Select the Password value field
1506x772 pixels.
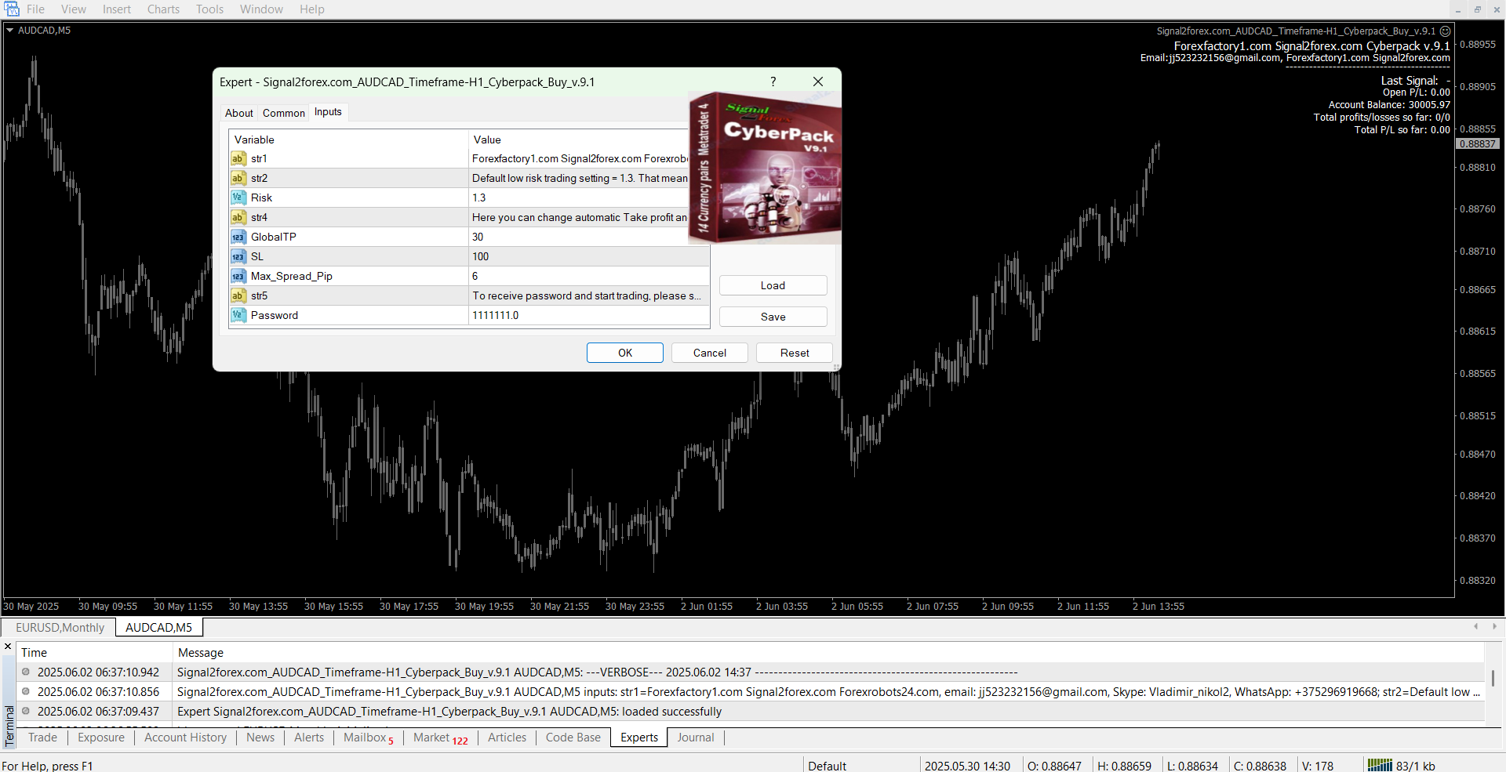[x=588, y=316]
